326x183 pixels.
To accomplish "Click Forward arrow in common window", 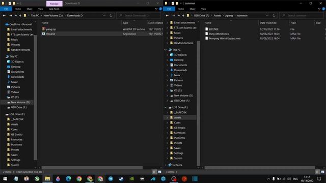I will (174, 16).
